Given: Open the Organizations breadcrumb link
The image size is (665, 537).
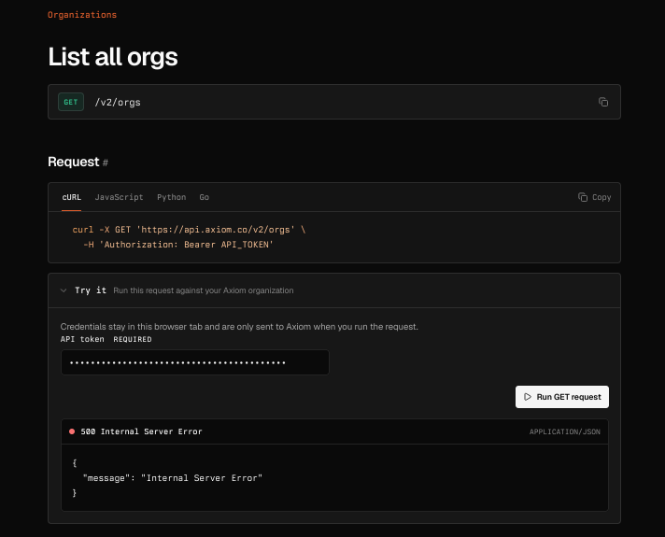Looking at the screenshot, I should pyautogui.click(x=82, y=15).
